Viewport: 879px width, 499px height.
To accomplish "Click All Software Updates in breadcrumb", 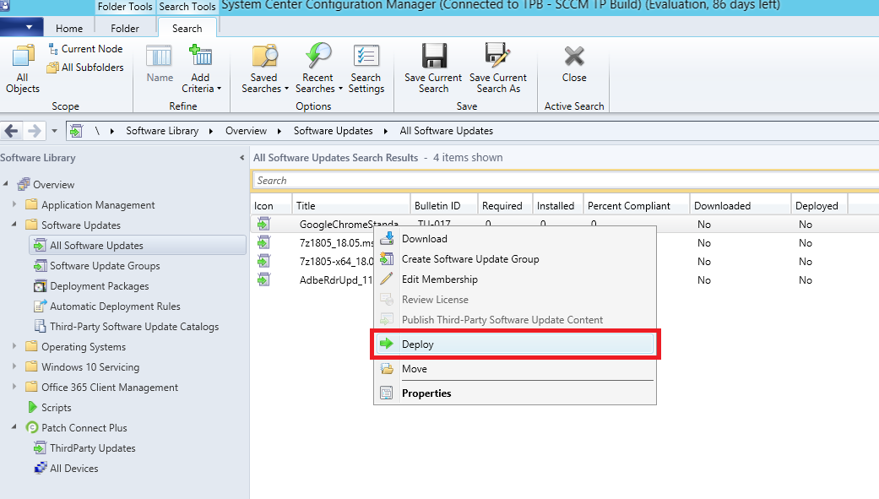I will 446,131.
